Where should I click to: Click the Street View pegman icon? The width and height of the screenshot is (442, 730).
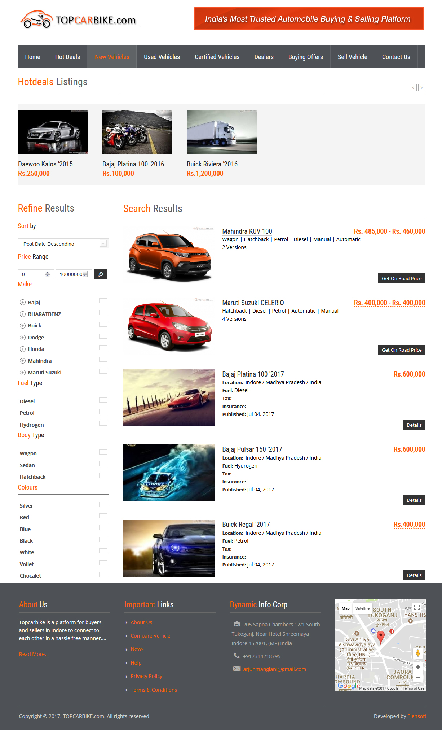418,653
